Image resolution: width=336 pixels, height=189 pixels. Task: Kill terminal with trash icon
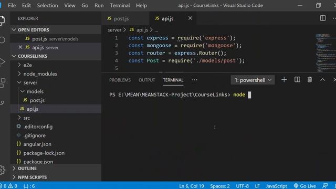[310, 80]
